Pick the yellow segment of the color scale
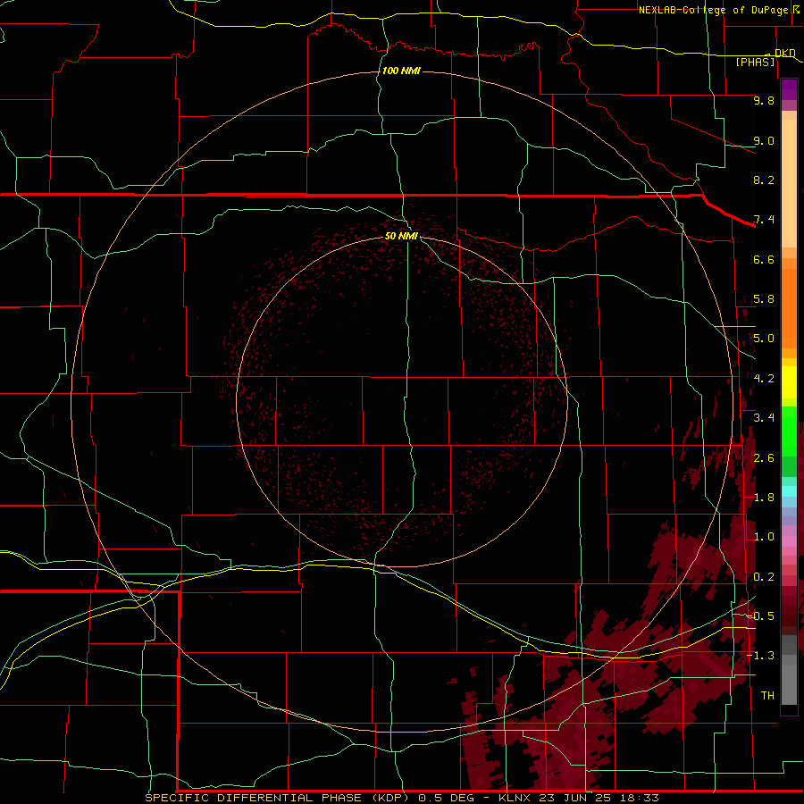This screenshot has height=804, width=804. pos(789,382)
